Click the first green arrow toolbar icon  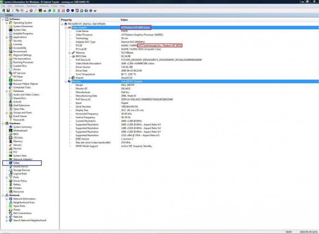(x=3, y=10)
